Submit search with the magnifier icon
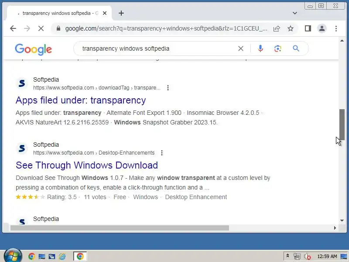349x262 pixels. (296, 48)
